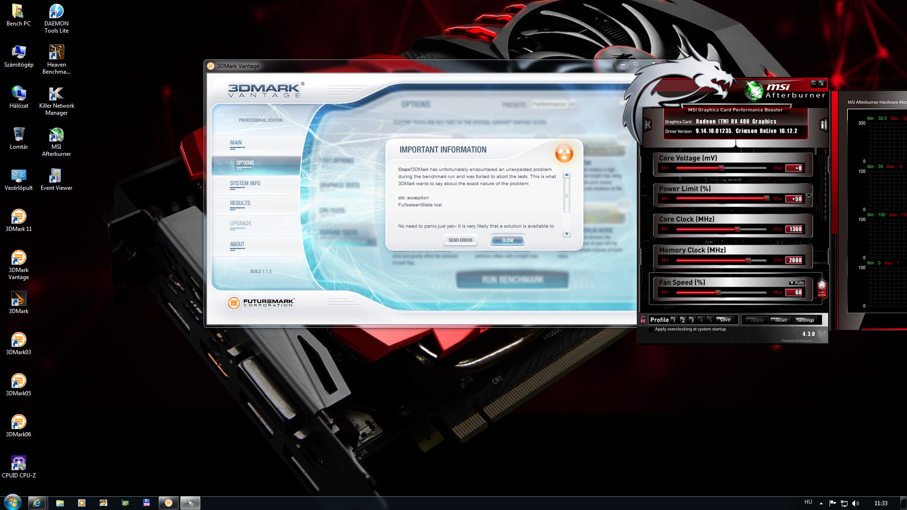The width and height of the screenshot is (907, 510).
Task: Click the dialog scrollbar up arrow
Action: (566, 175)
